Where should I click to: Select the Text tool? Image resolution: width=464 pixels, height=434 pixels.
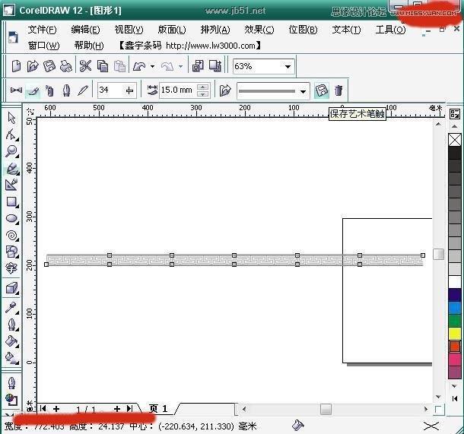11,268
